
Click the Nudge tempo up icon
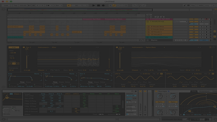33,5
